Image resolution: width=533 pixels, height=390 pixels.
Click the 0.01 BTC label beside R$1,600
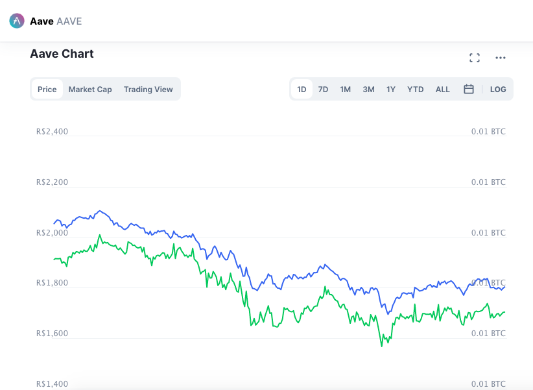click(x=488, y=333)
